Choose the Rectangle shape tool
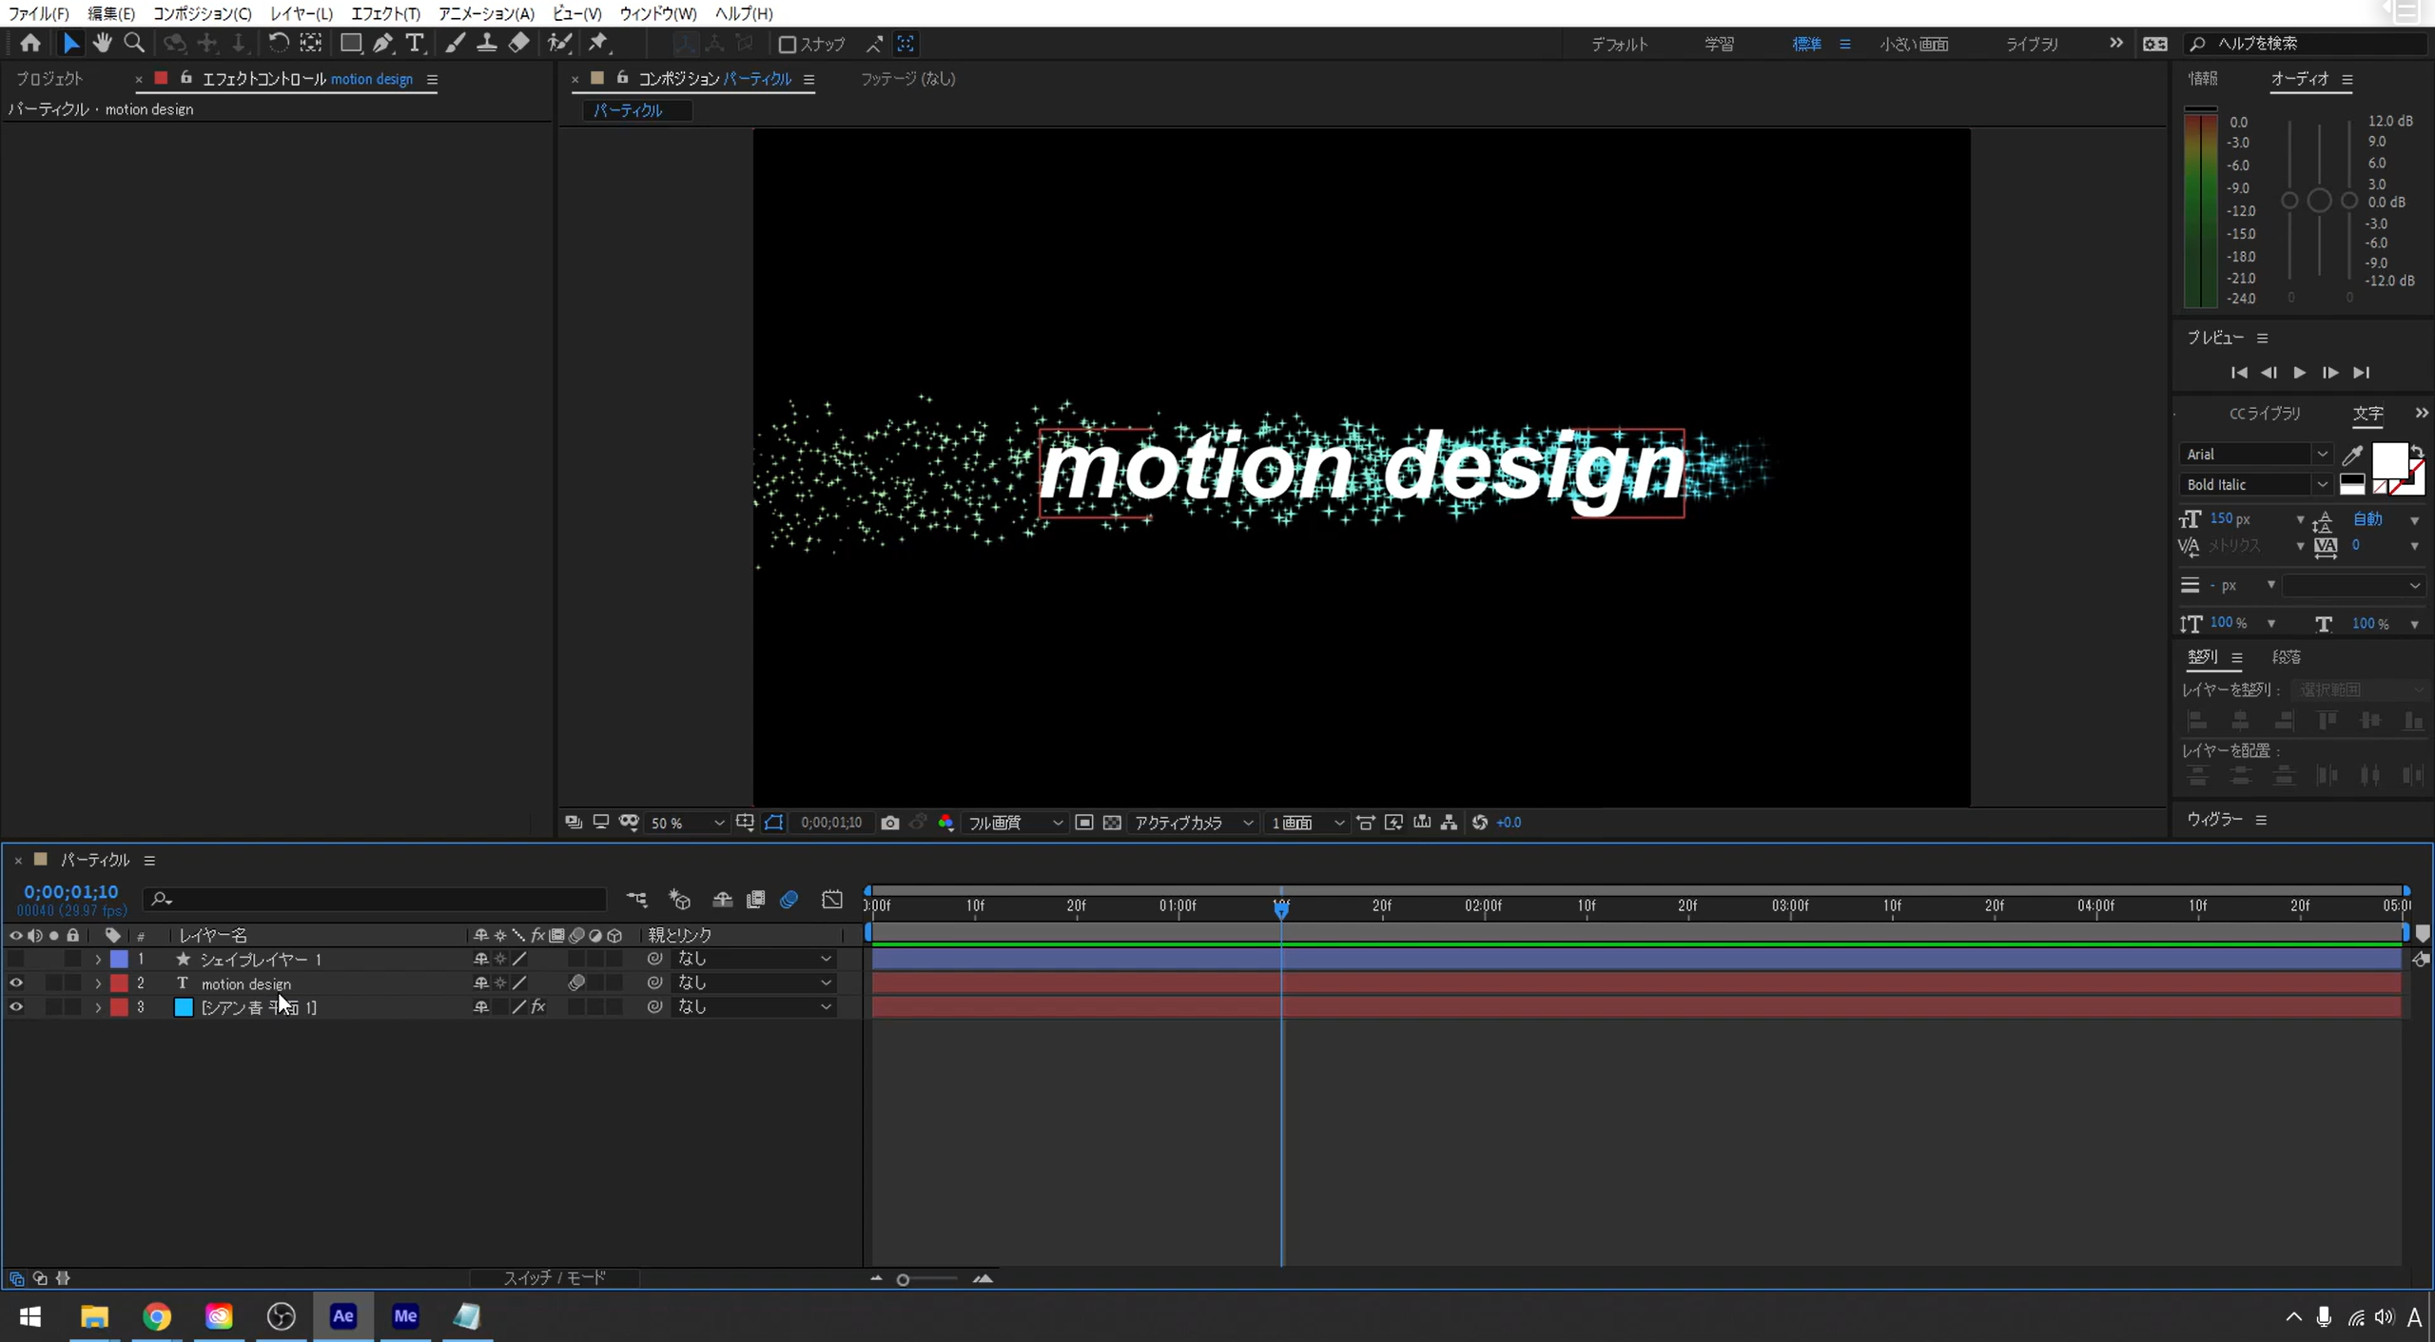The image size is (2435, 1342). point(351,43)
